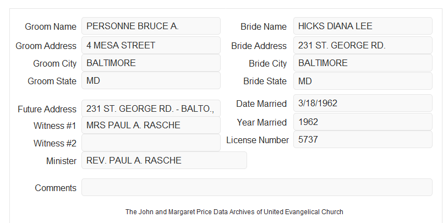Click the Price Data Archives footer text
The image size is (443, 223).
234,212
